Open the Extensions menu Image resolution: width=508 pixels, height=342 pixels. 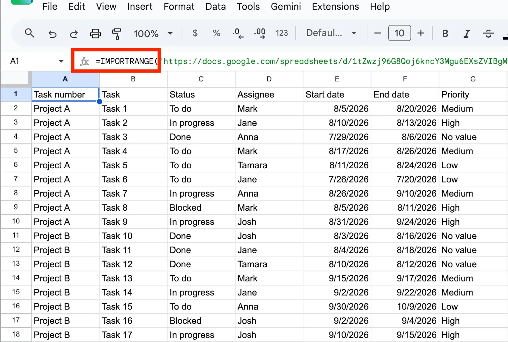335,6
